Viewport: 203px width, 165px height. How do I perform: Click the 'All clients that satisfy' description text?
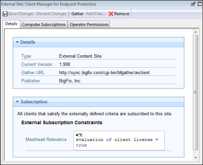(x=95, y=114)
